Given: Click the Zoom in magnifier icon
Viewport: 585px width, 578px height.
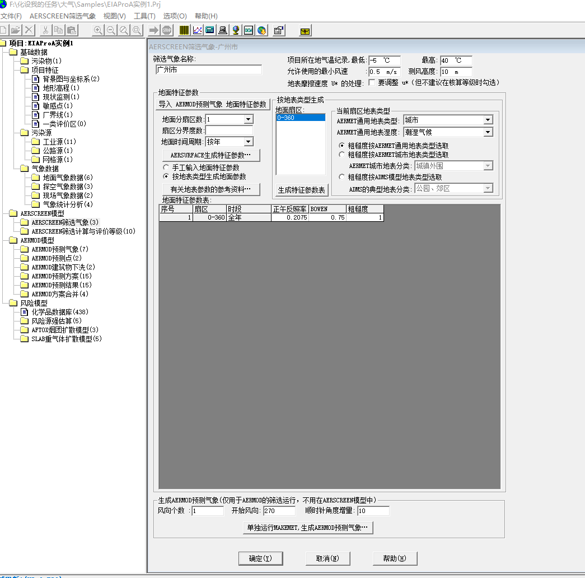Looking at the screenshot, I should [98, 30].
